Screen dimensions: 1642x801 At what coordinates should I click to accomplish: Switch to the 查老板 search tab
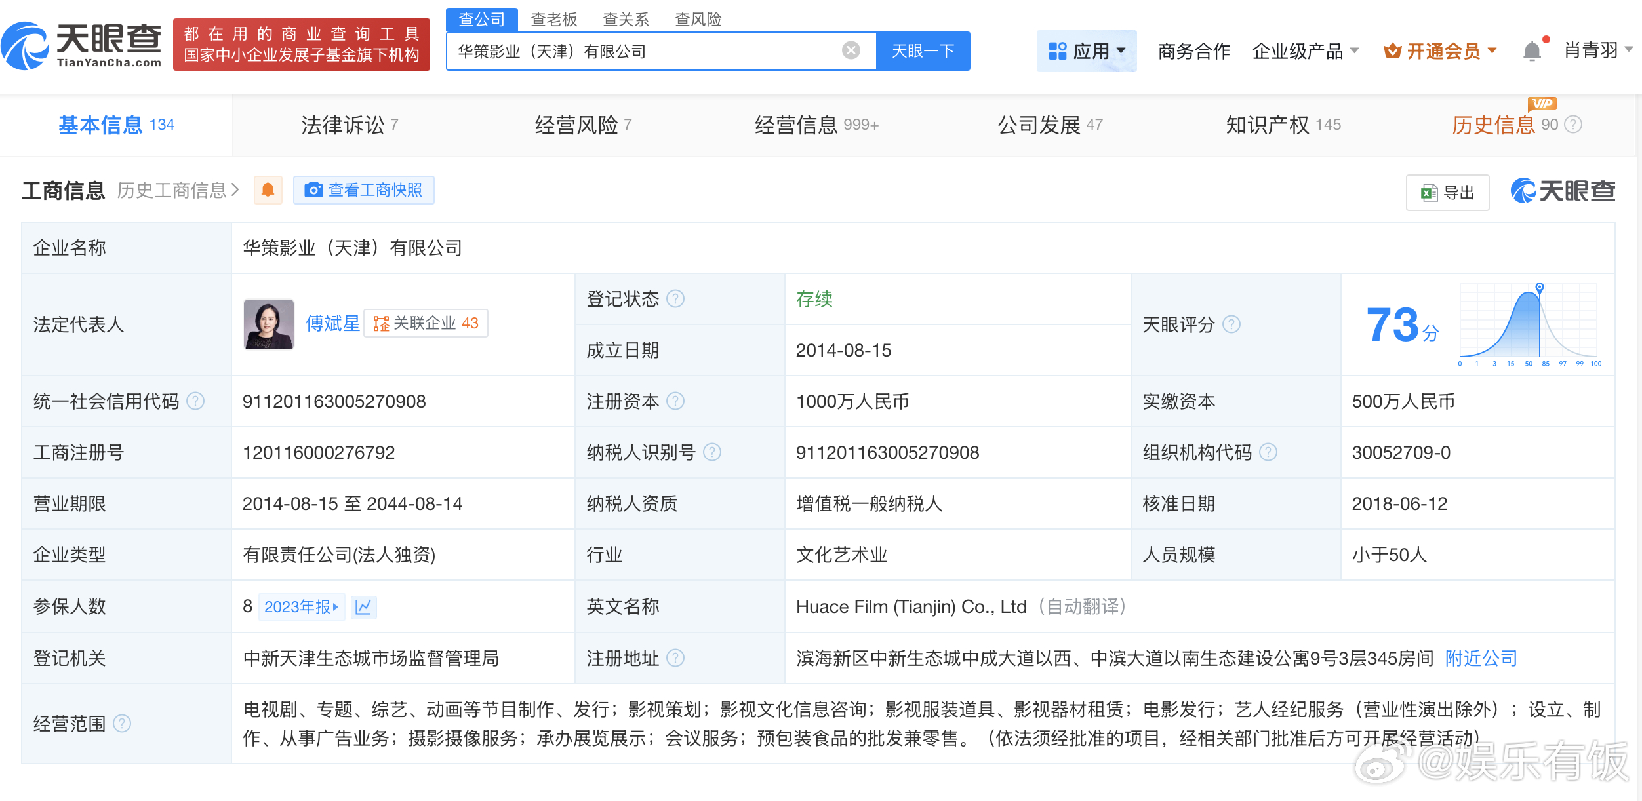point(554,20)
